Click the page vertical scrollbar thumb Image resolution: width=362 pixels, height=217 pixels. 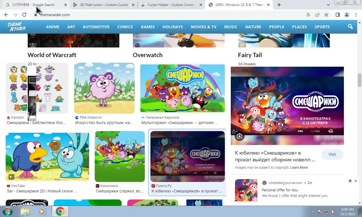pos(359,80)
